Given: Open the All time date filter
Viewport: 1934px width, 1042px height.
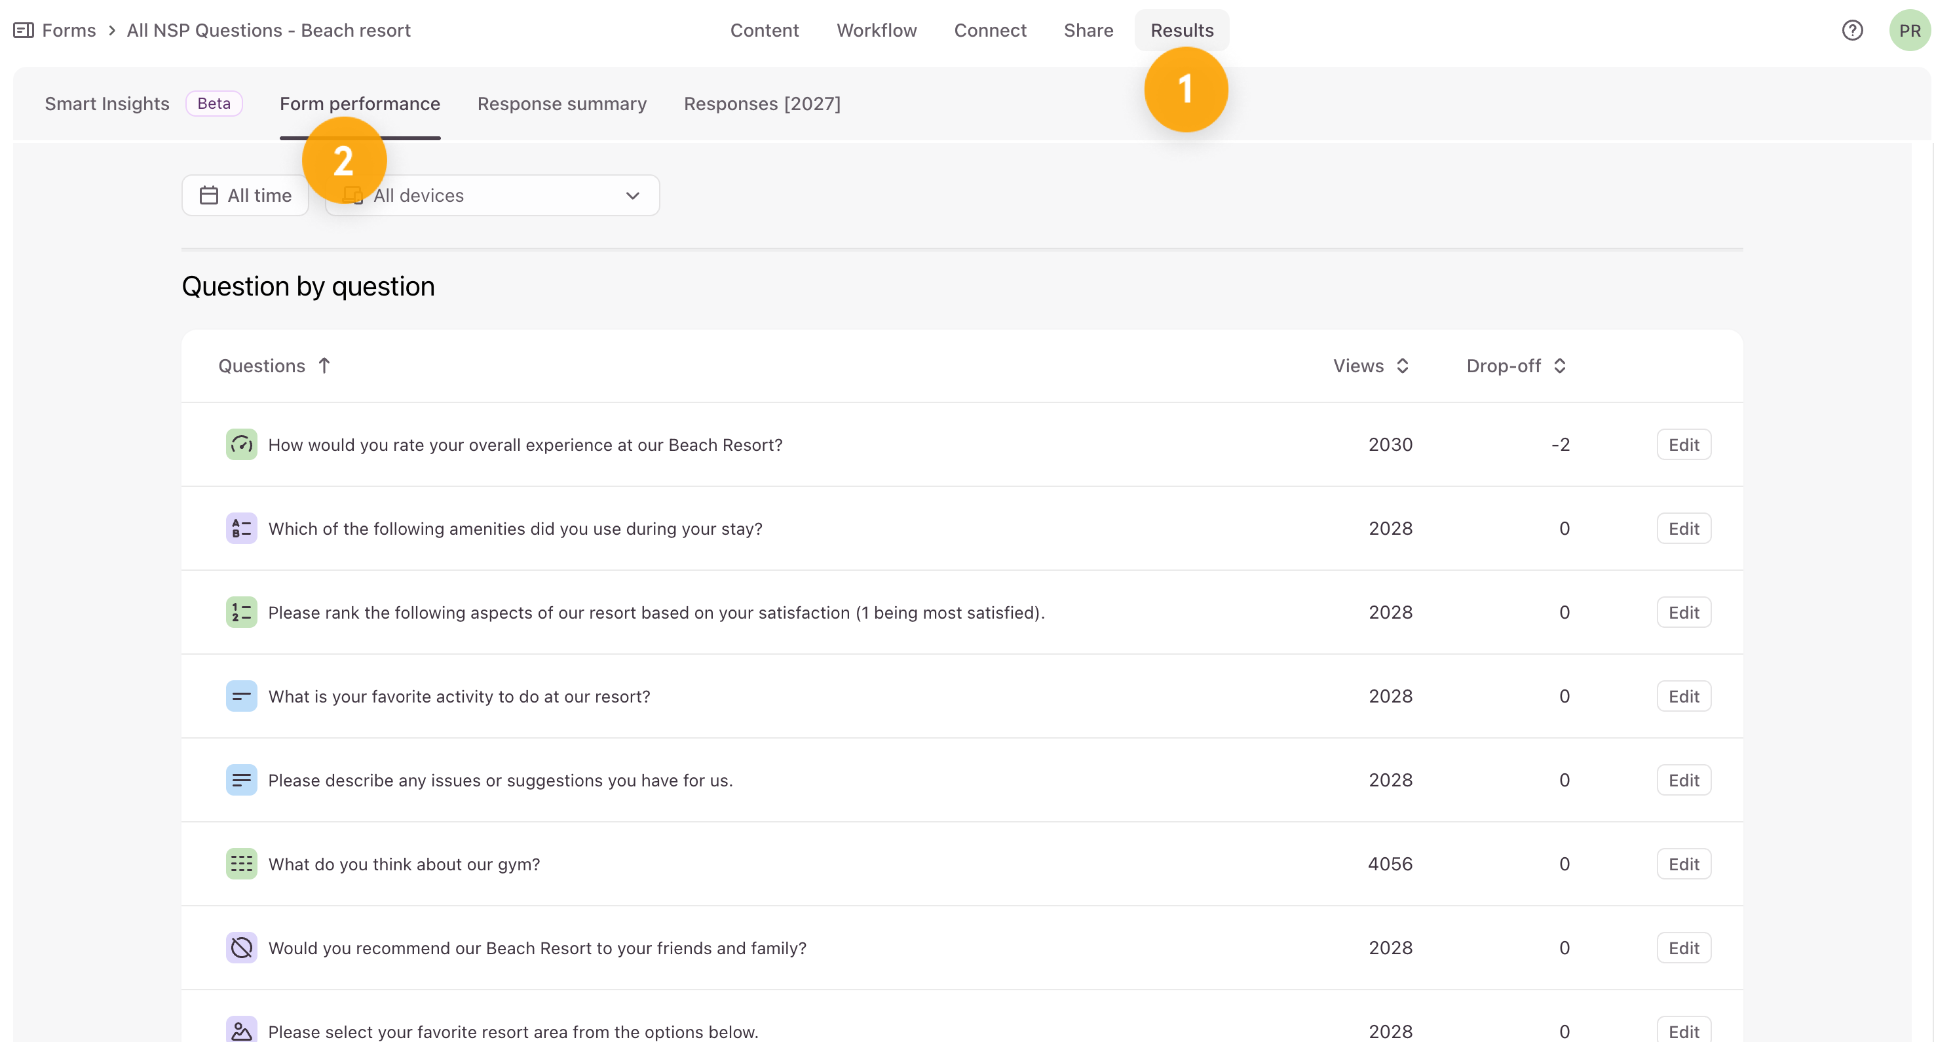Looking at the screenshot, I should (x=246, y=195).
